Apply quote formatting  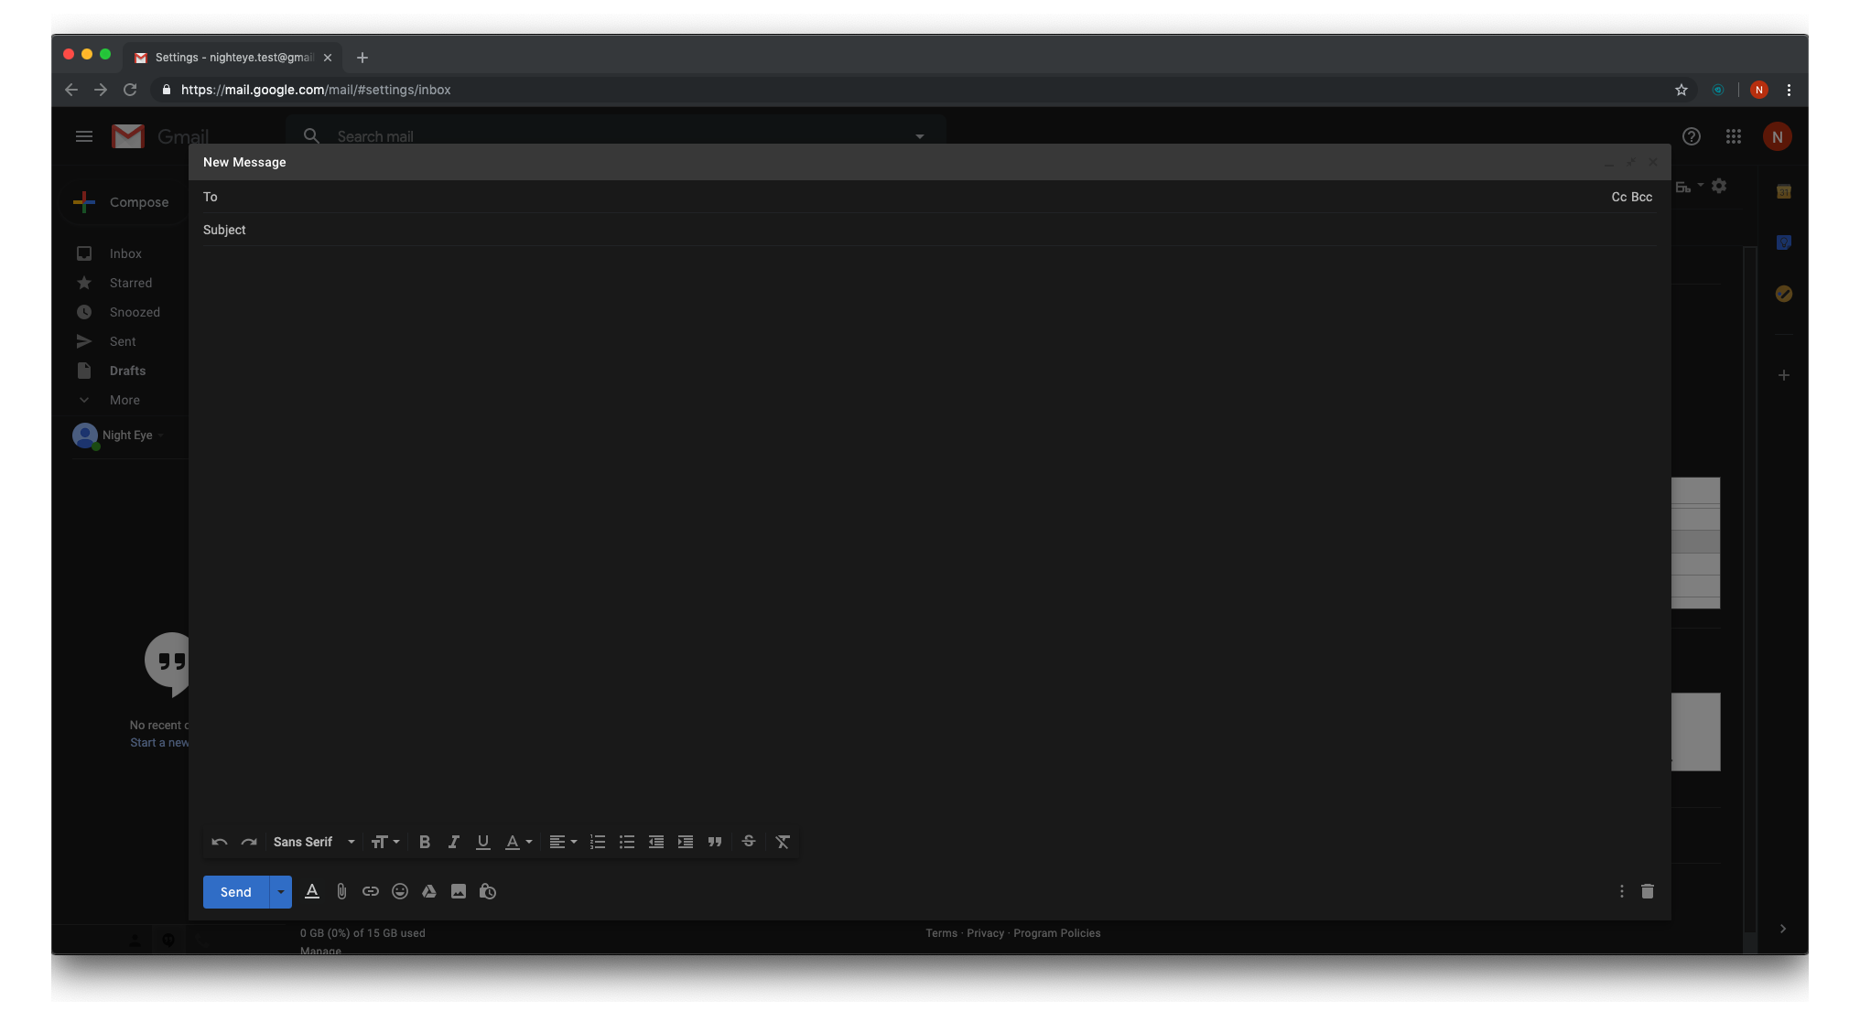[715, 842]
